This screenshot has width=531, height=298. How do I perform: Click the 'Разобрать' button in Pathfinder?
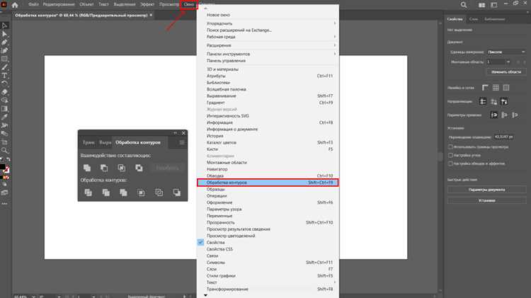pyautogui.click(x=167, y=168)
